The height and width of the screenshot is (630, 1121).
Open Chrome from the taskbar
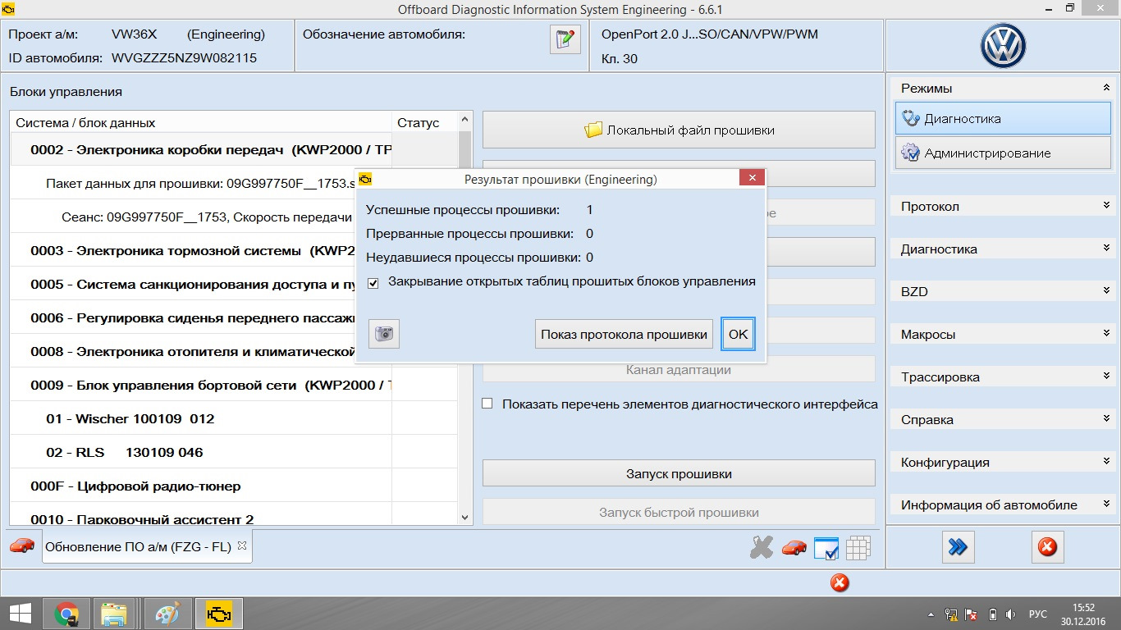tap(66, 614)
